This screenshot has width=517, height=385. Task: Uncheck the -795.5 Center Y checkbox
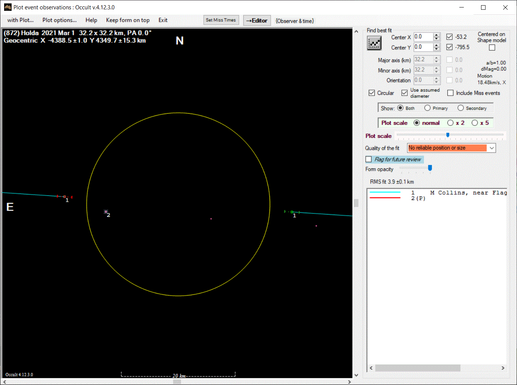(449, 47)
